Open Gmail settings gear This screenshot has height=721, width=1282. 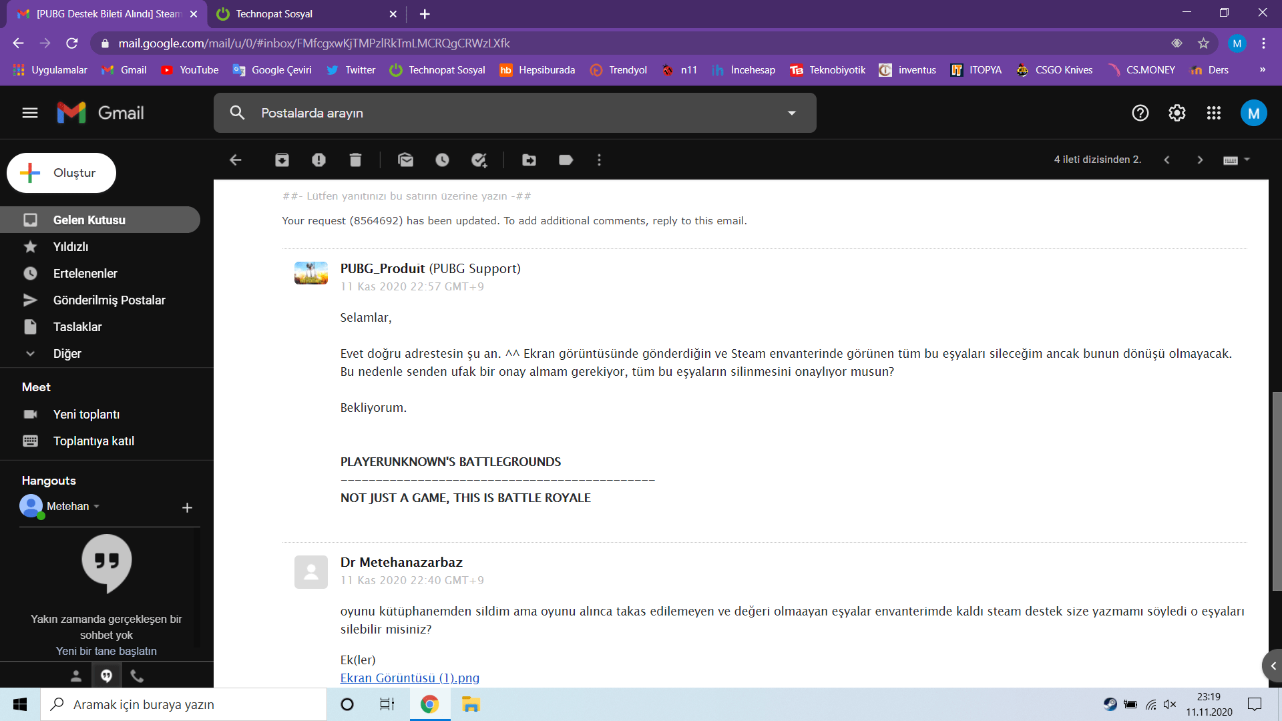(x=1177, y=113)
